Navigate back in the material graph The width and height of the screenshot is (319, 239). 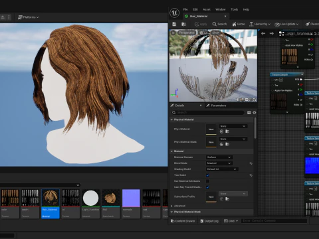(x=263, y=33)
